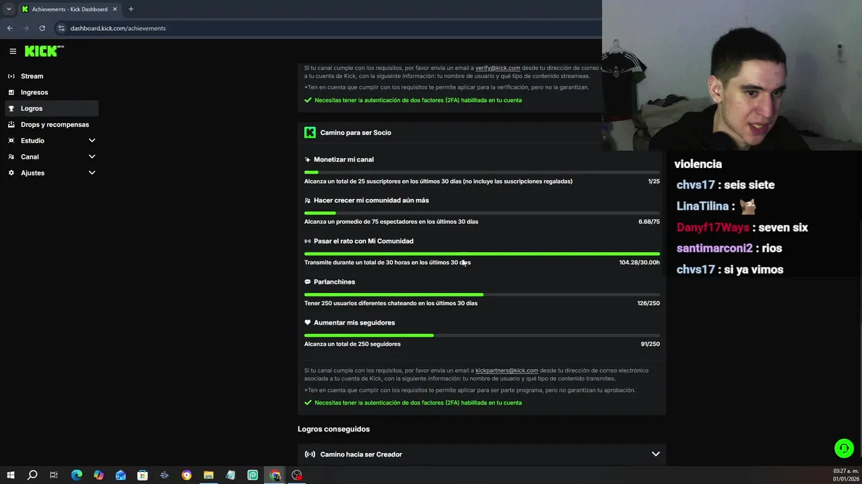862x484 pixels.
Task: Click the verify@kick.com email link
Action: pos(498,68)
